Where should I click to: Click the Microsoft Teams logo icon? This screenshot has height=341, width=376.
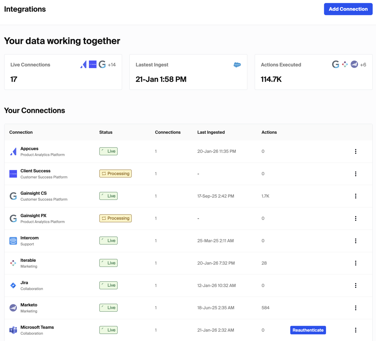pyautogui.click(x=13, y=330)
